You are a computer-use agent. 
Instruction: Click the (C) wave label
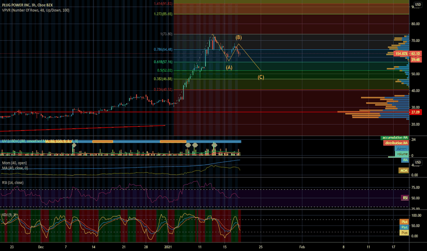click(261, 77)
